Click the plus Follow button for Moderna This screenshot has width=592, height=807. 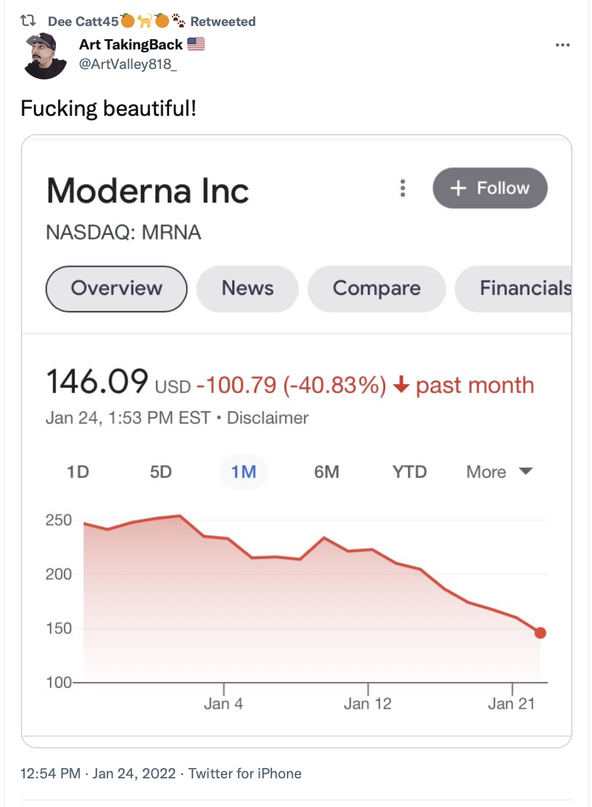coord(490,188)
